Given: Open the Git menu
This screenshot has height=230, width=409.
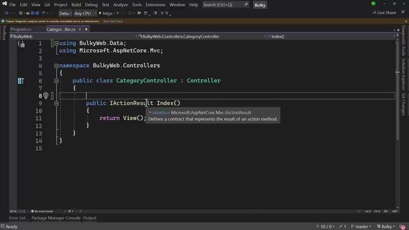Looking at the screenshot, I should tap(47, 4).
